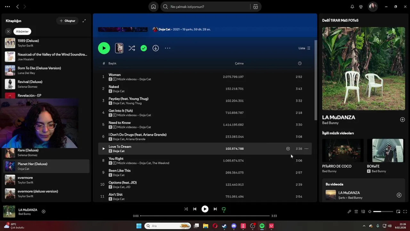Open the Born To Die (Deluxe Version) album
410x231 pixels.
[x=46, y=70]
